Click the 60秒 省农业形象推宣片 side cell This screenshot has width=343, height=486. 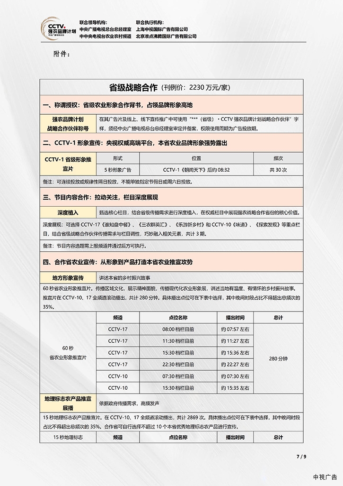tap(68, 353)
